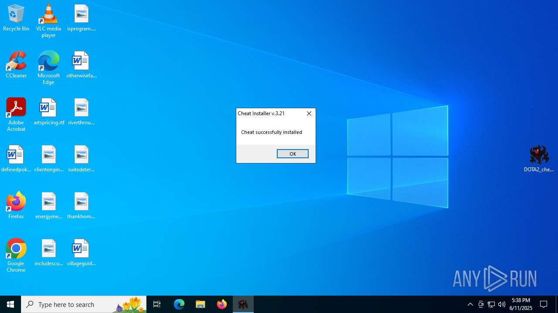Open the Windows Start menu
This screenshot has width=558, height=313.
(x=10, y=304)
